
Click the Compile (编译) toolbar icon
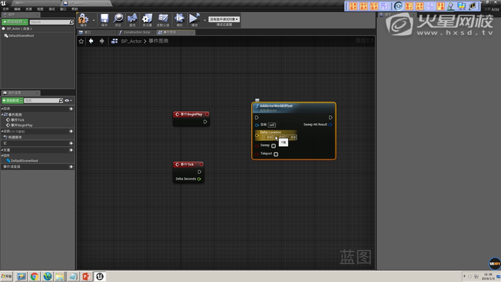[83, 19]
